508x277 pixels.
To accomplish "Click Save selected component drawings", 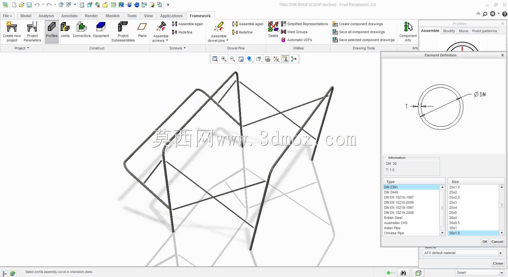I will pos(363,40).
